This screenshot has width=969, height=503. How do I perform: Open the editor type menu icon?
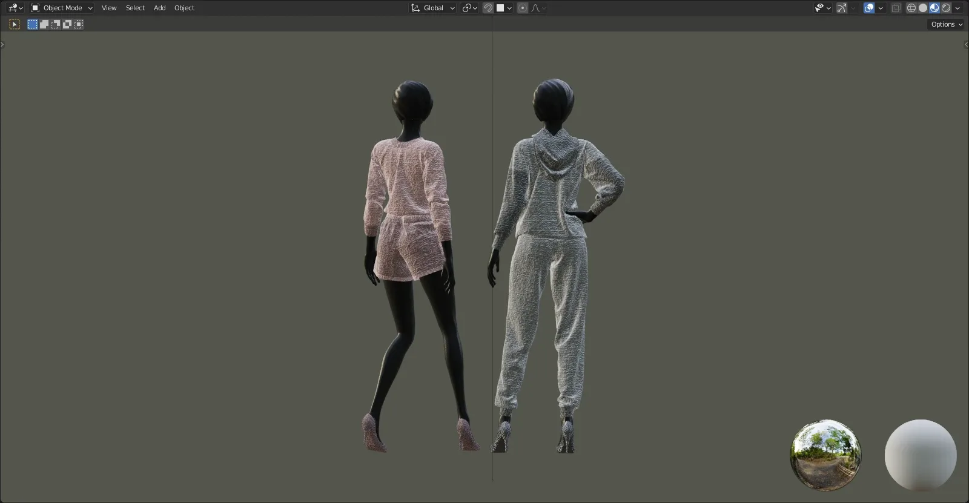tap(15, 8)
